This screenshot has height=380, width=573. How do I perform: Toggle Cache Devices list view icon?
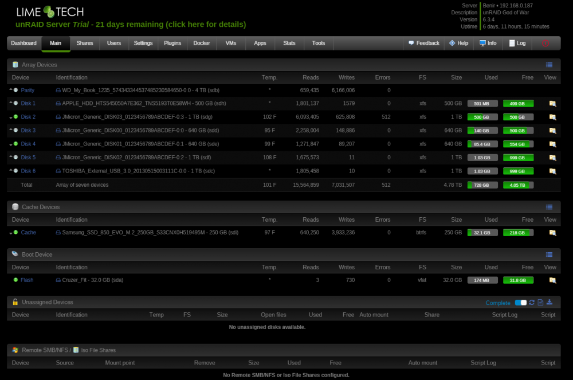coord(549,207)
